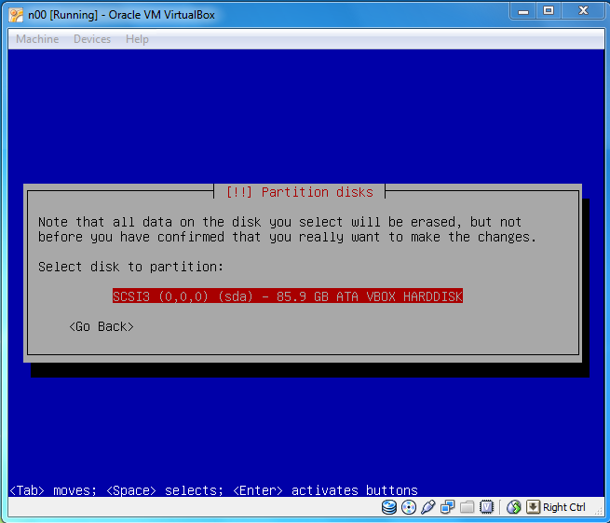Click the Partition disks dialog title
This screenshot has width=610, height=523.
(x=300, y=192)
